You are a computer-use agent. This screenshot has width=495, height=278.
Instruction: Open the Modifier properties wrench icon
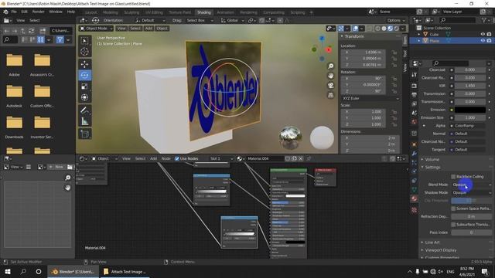pos(415,154)
